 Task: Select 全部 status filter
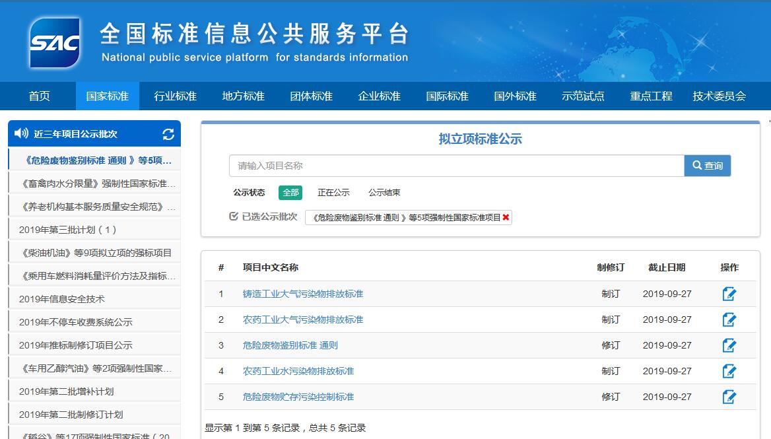[x=290, y=193]
